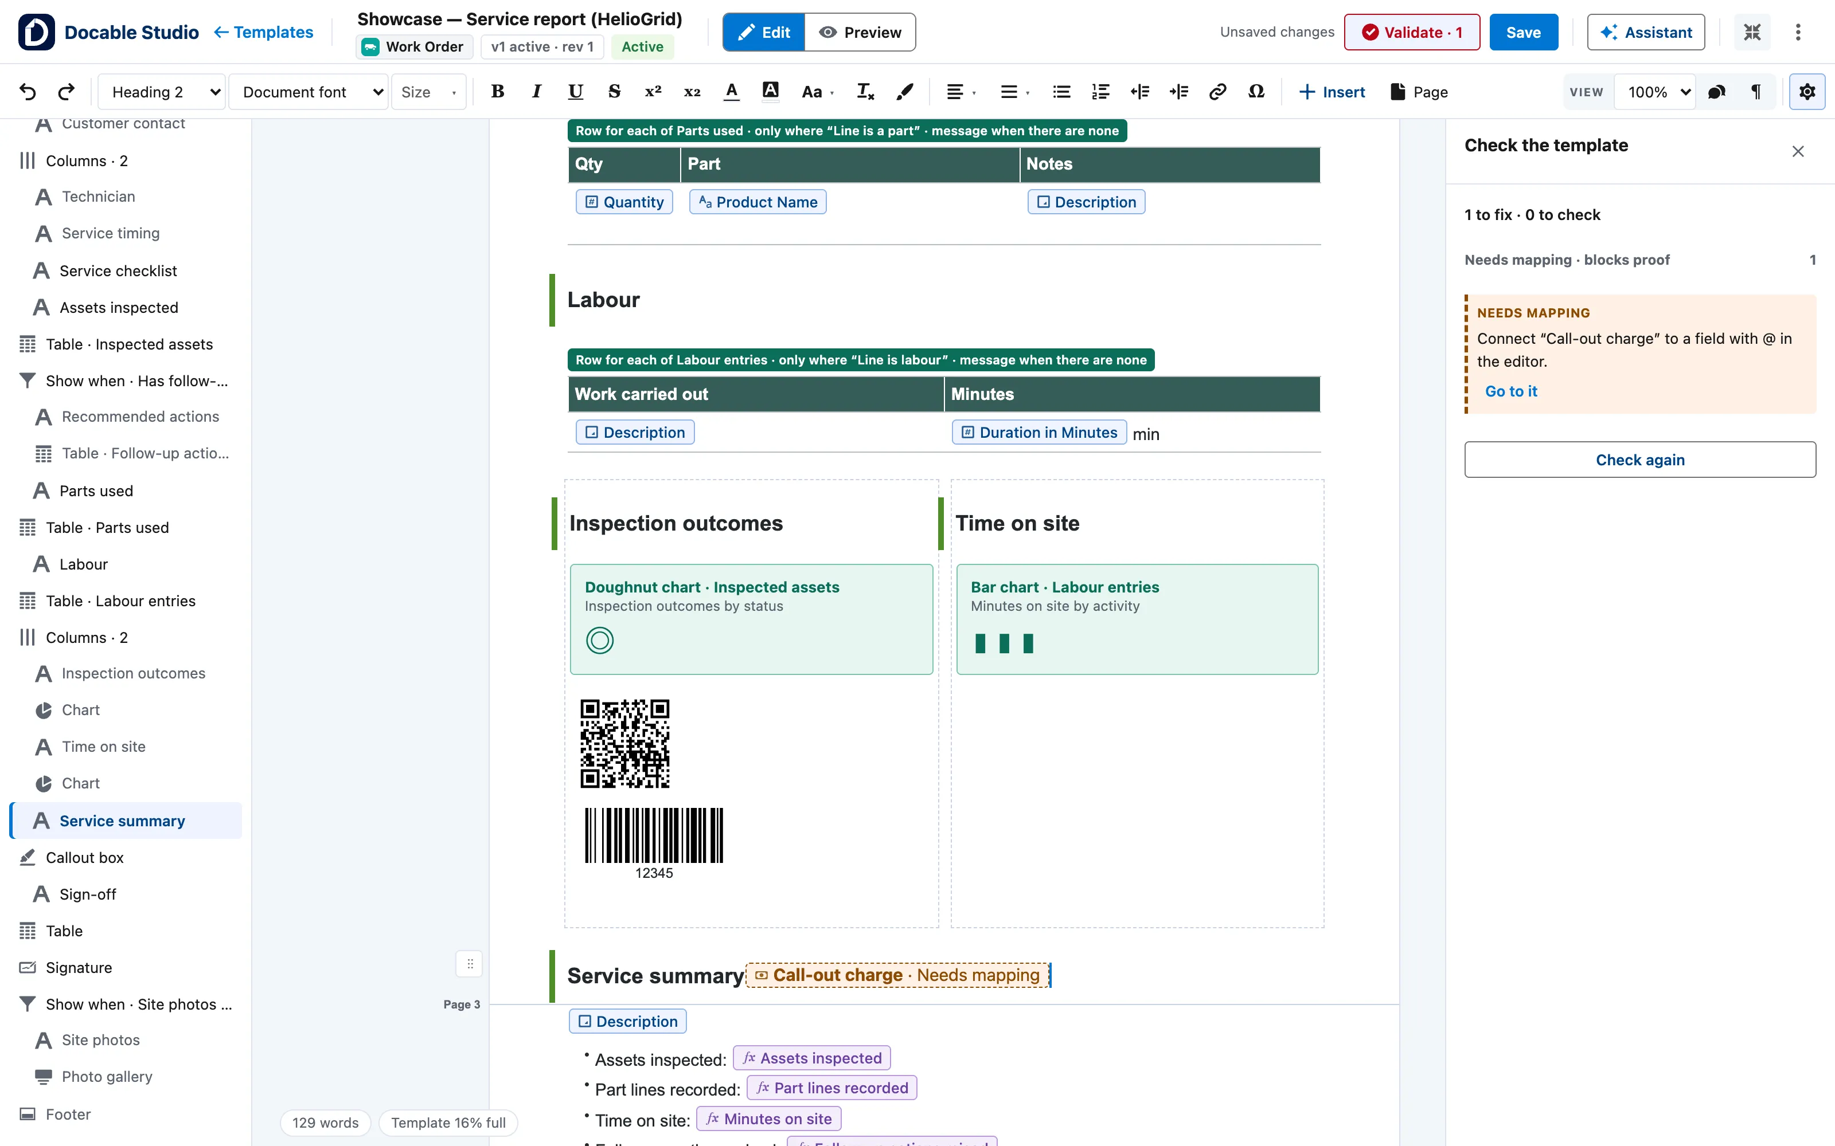Toggle italic formatting
The width and height of the screenshot is (1835, 1146).
tap(536, 92)
